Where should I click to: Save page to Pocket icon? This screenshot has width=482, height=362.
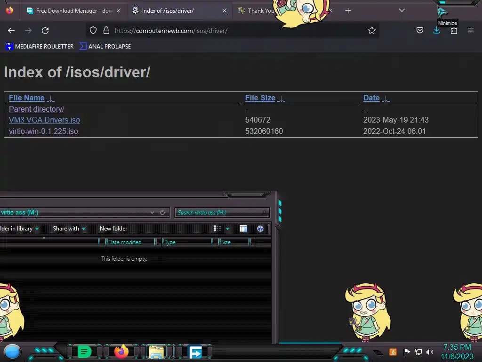pos(419,30)
